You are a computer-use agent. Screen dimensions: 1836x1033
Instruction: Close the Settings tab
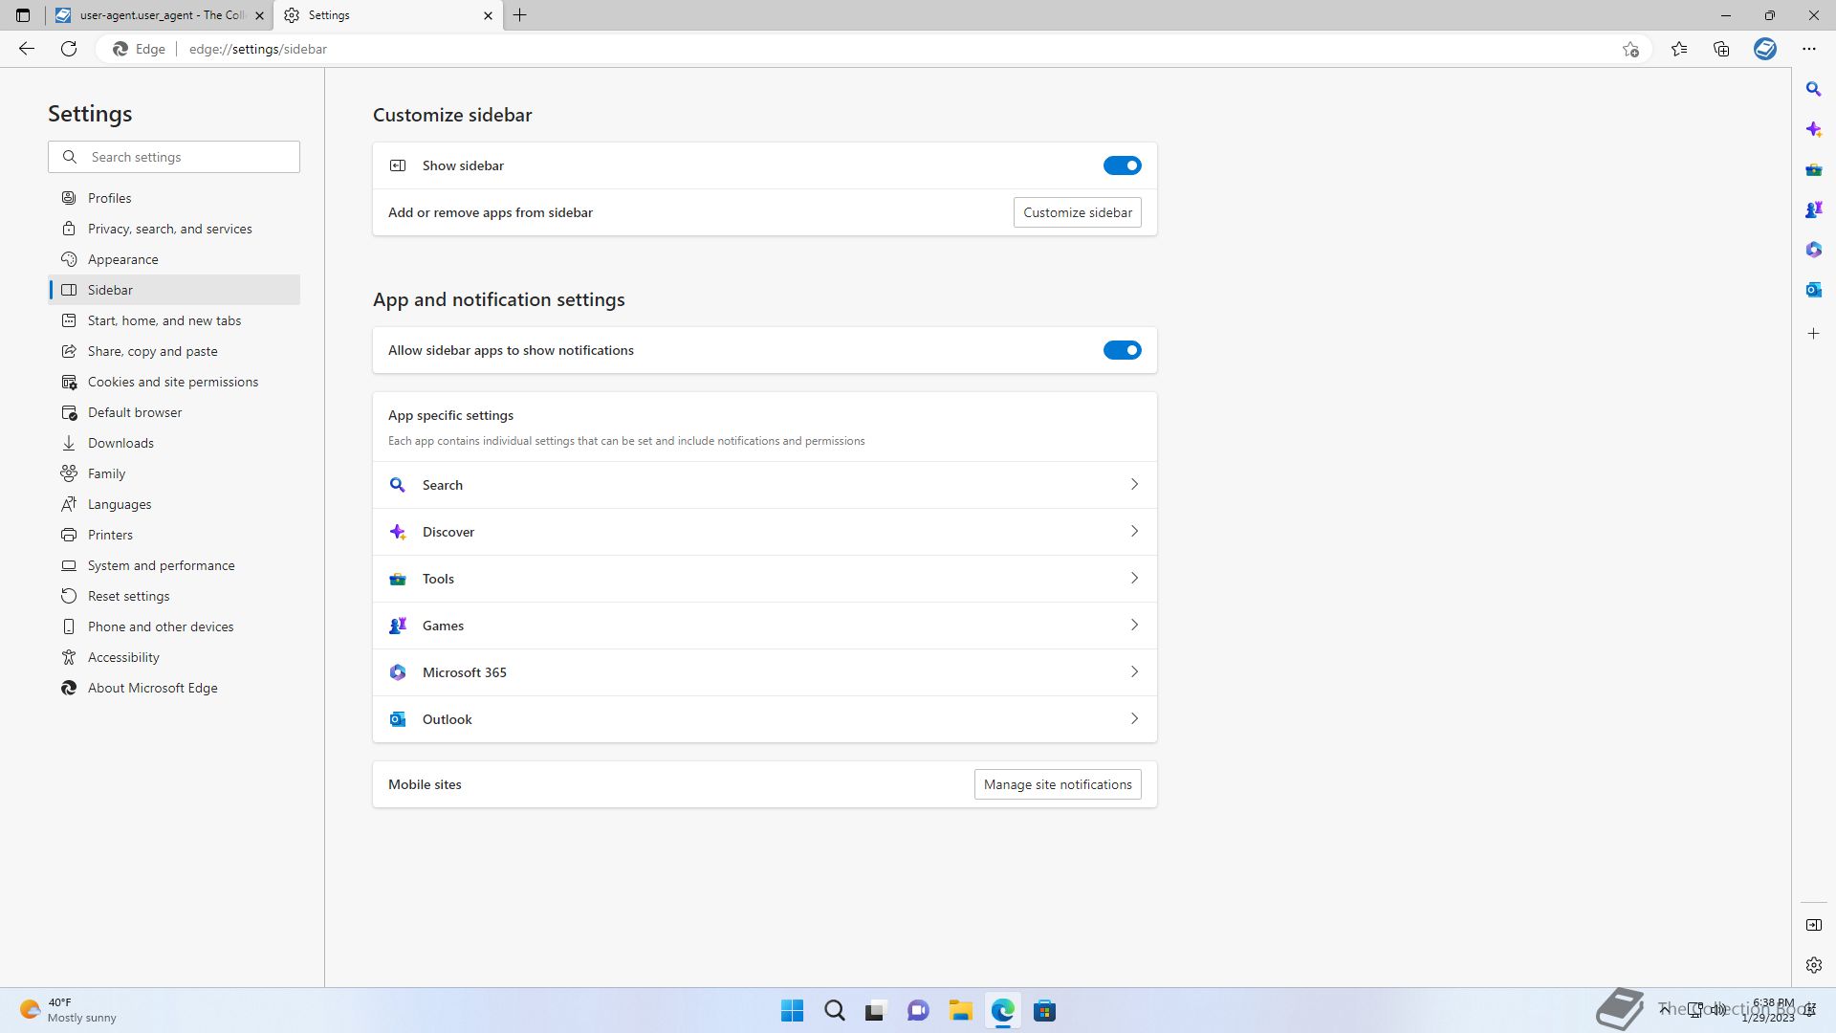tap(488, 15)
